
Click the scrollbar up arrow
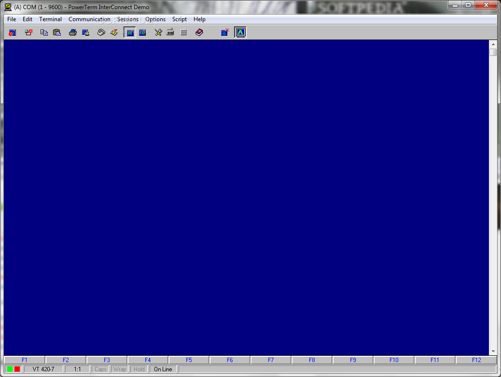click(493, 44)
